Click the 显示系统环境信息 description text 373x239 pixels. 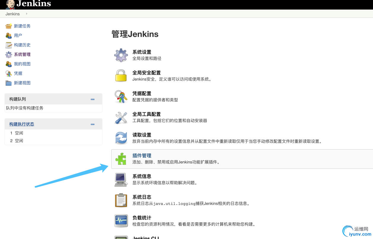(x=165, y=183)
